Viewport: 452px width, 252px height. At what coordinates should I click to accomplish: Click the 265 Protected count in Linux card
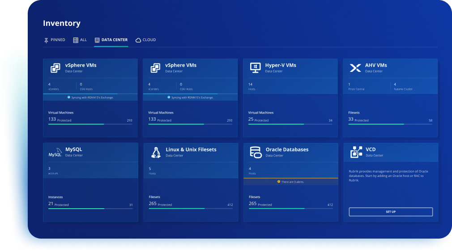tap(160, 204)
